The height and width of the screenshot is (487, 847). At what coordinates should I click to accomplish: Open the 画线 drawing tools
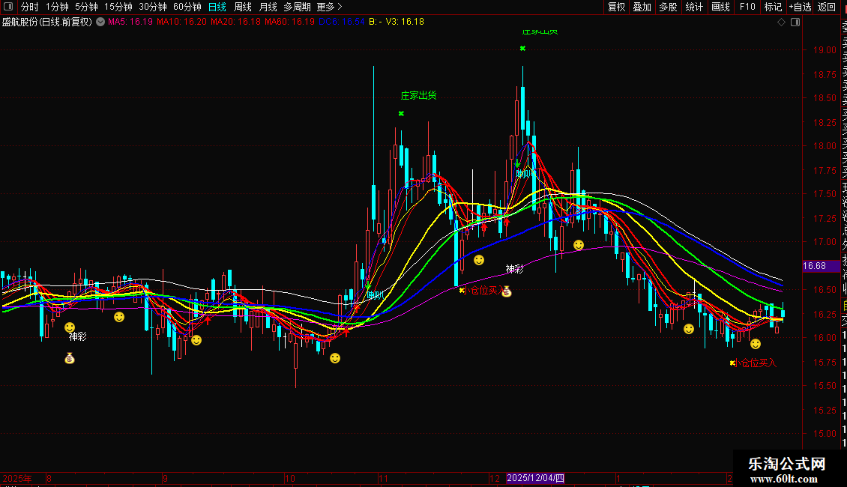[720, 7]
